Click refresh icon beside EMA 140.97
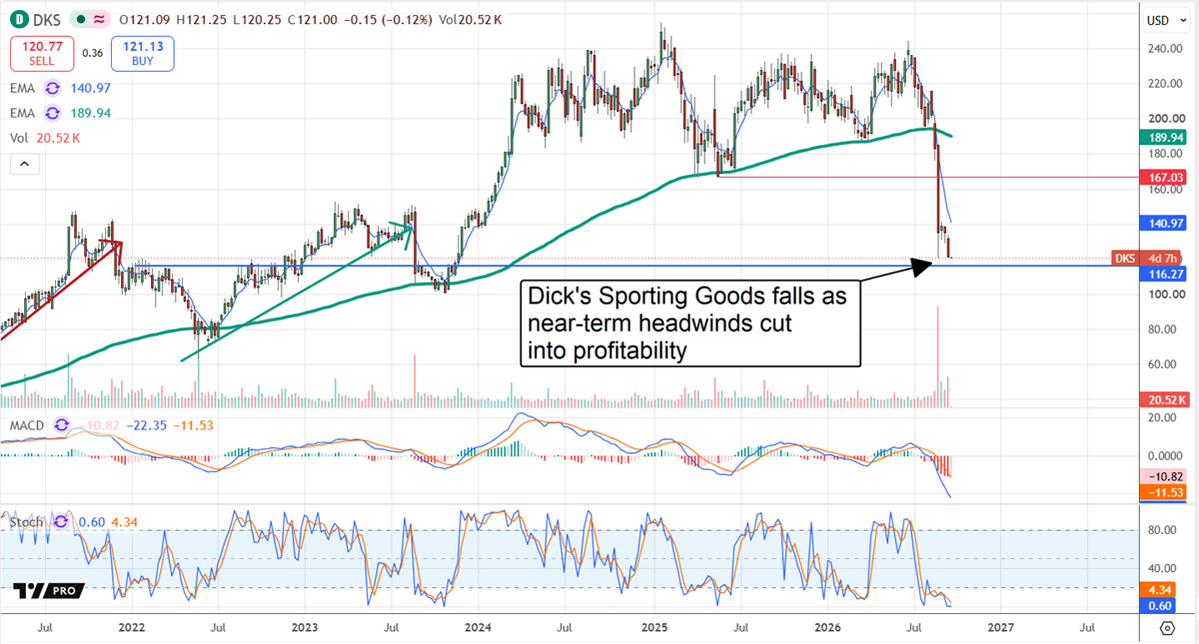The image size is (1199, 644). 52,89
